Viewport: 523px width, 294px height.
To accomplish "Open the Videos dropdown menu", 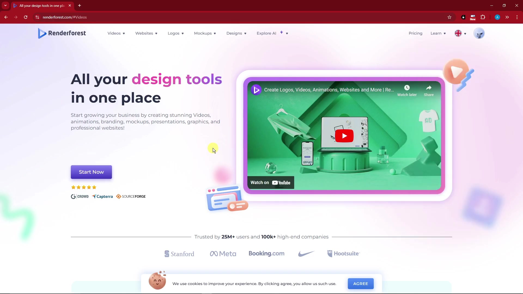I will tap(116, 33).
